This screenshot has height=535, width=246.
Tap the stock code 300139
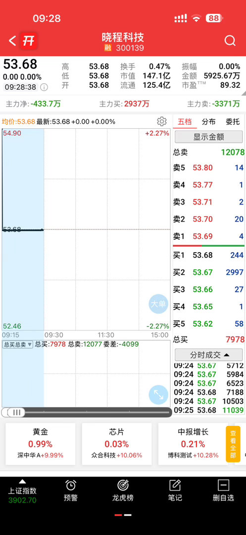[x=130, y=48]
